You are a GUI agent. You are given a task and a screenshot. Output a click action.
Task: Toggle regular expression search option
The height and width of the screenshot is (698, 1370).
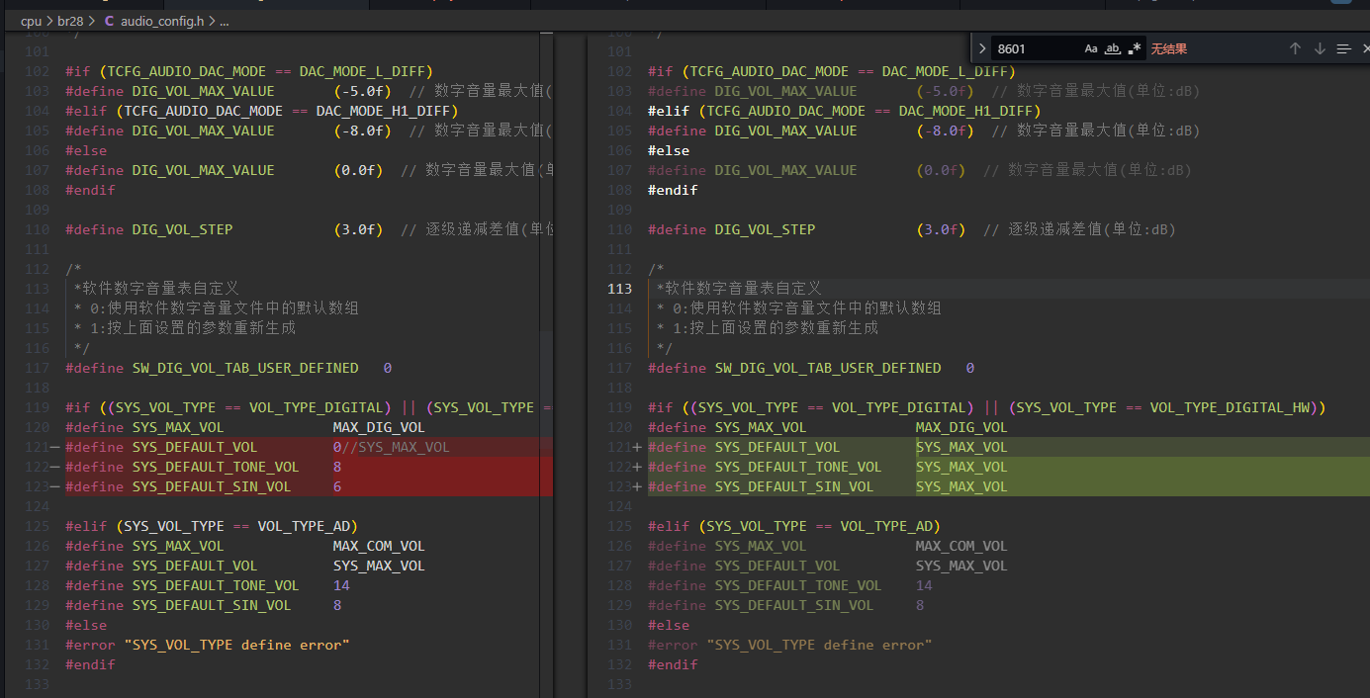coord(1135,48)
